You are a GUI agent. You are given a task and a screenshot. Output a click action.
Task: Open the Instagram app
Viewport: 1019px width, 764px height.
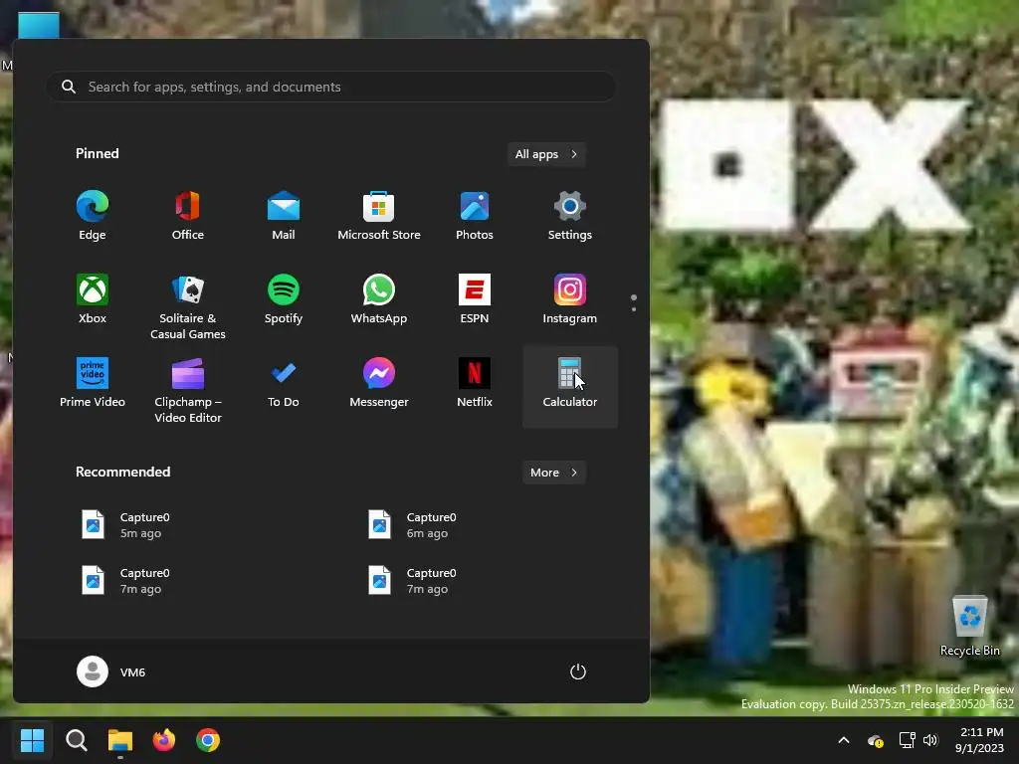pyautogui.click(x=570, y=298)
